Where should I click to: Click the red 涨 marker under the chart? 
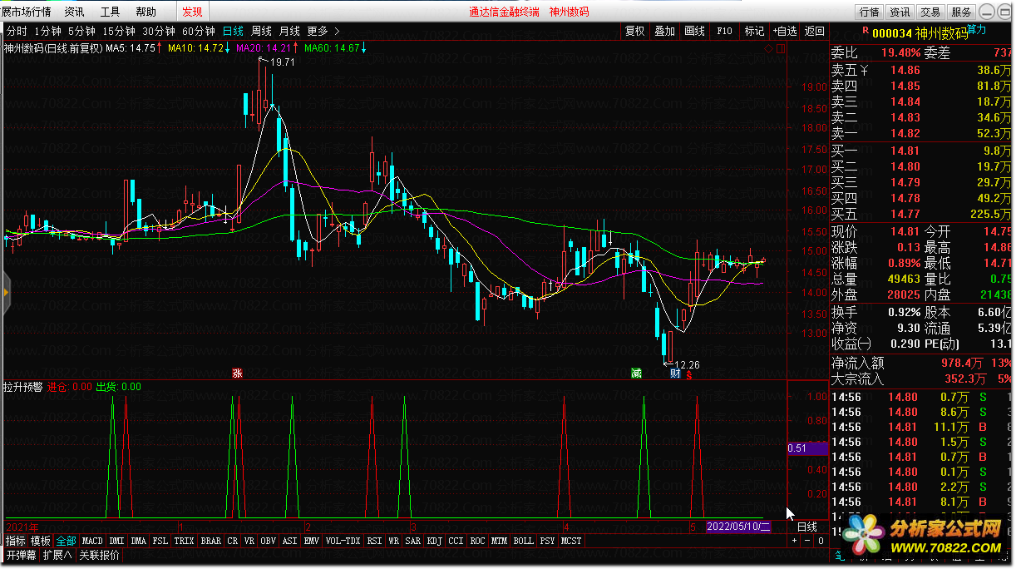pos(237,374)
